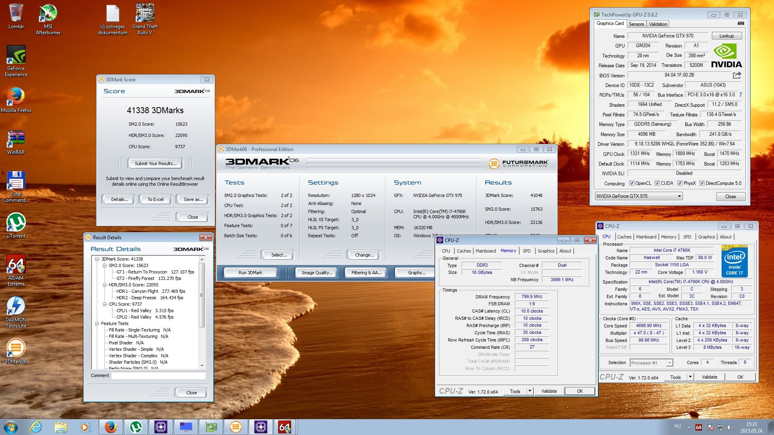This screenshot has height=435, width=774.
Task: Switch to 3DMark06 via its taskbar icon
Action: [x=235, y=427]
